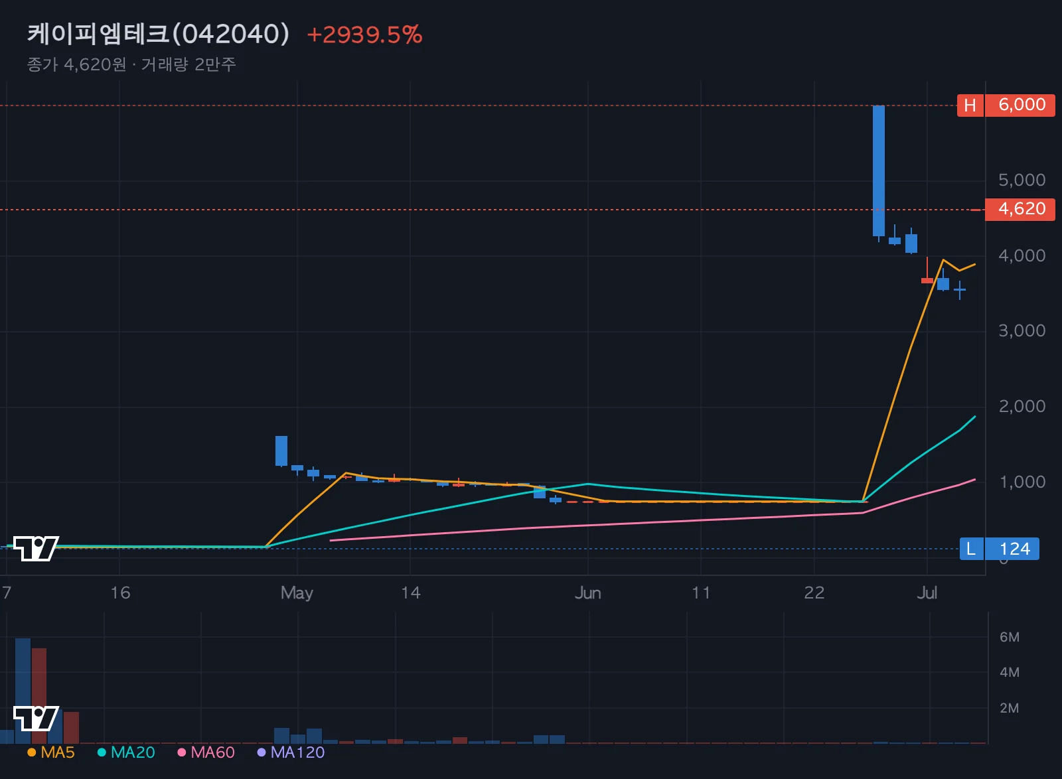Select the pink MA60 legend dot
Screen dimensions: 1062x779
[x=181, y=752]
